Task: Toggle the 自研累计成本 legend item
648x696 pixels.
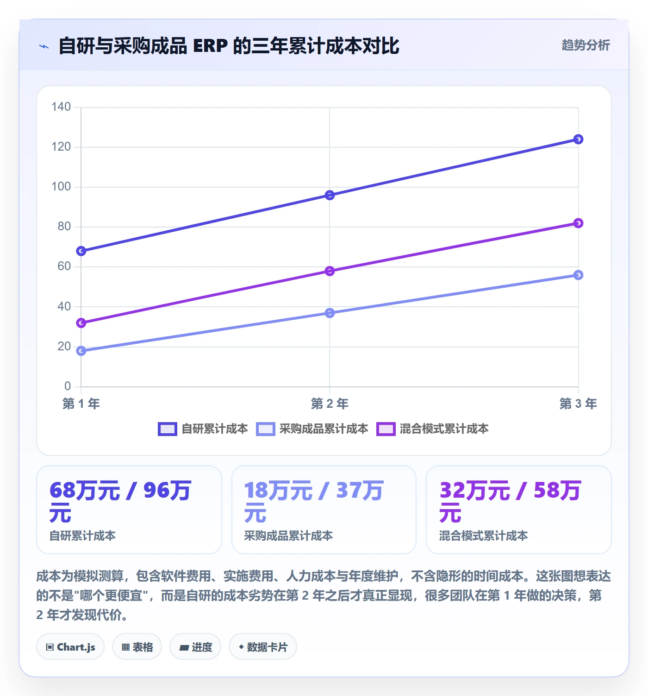Action: (x=203, y=429)
